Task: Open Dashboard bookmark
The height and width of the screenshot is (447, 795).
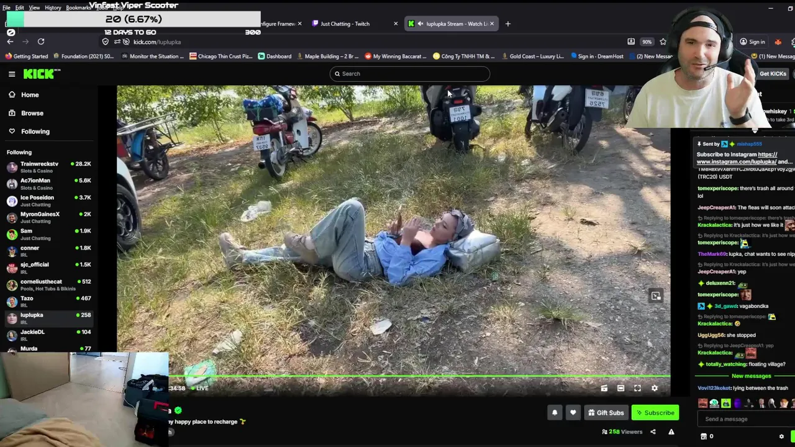Action: [275, 56]
